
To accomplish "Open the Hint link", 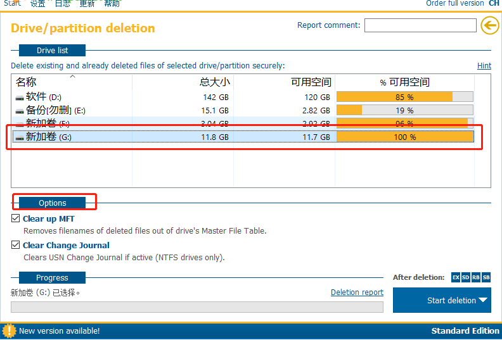I will tap(484, 66).
